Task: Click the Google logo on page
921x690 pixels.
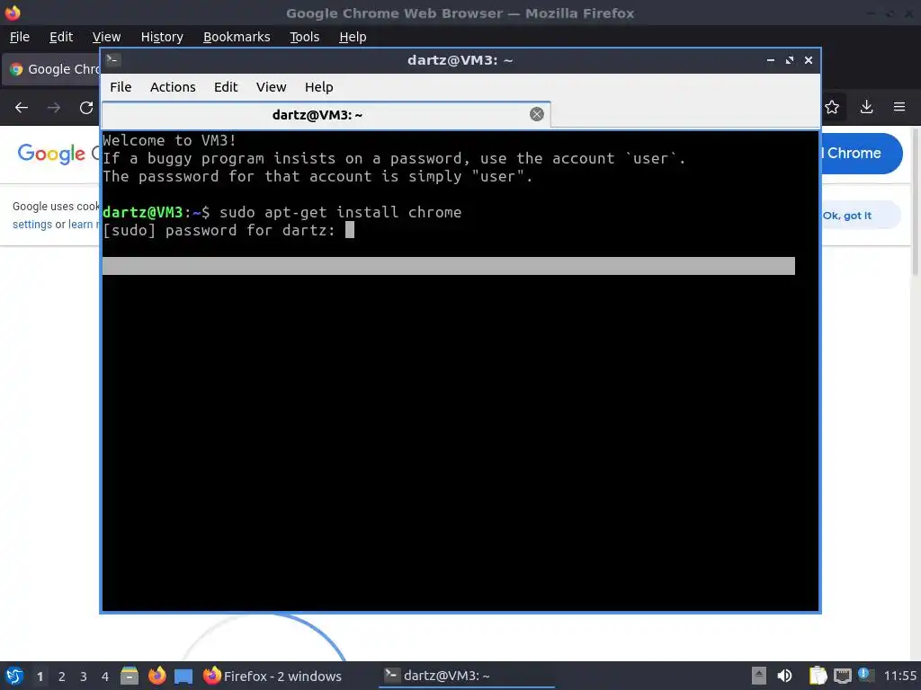Action: point(51,154)
